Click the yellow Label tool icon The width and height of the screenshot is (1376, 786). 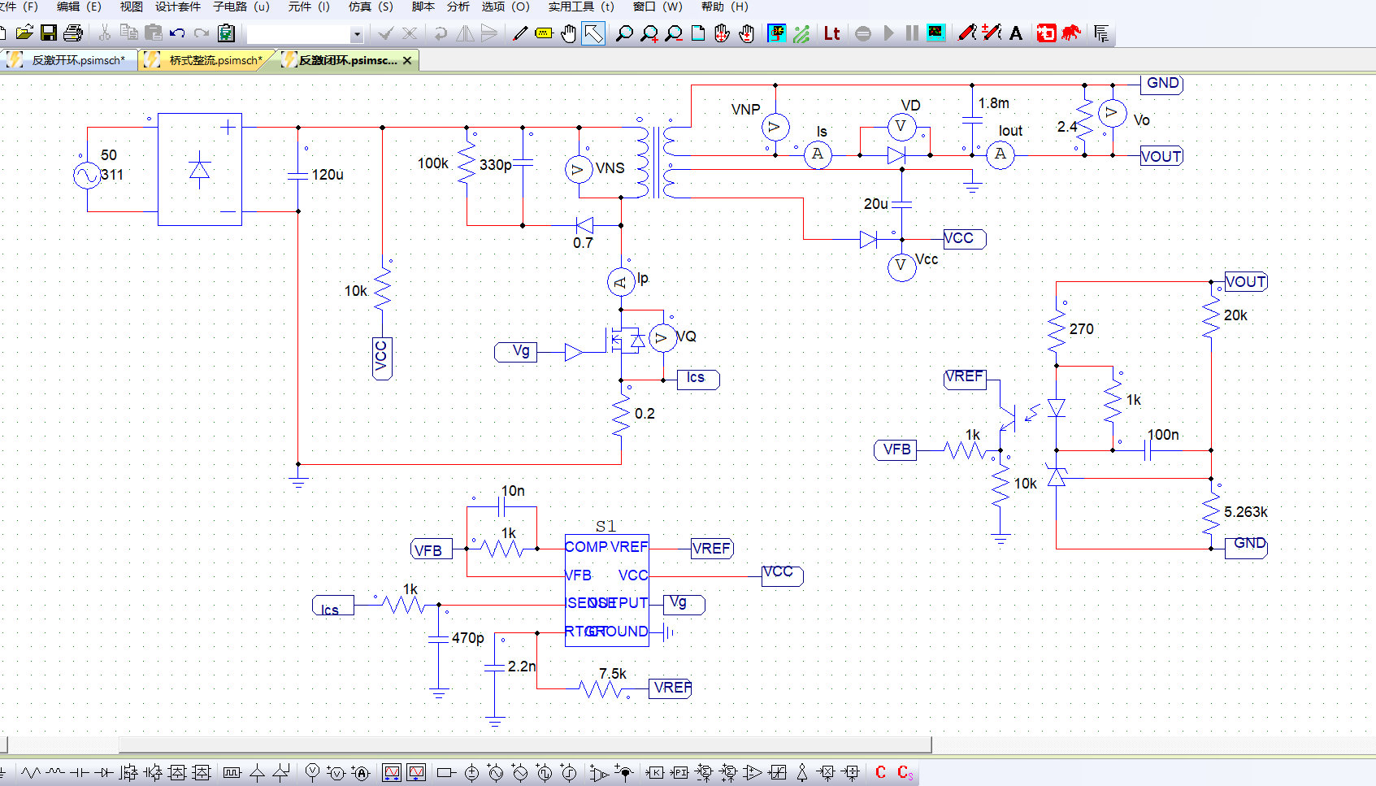click(x=544, y=33)
